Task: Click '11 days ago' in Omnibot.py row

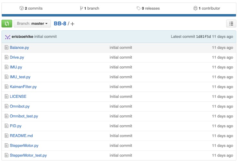Action: 223,106
